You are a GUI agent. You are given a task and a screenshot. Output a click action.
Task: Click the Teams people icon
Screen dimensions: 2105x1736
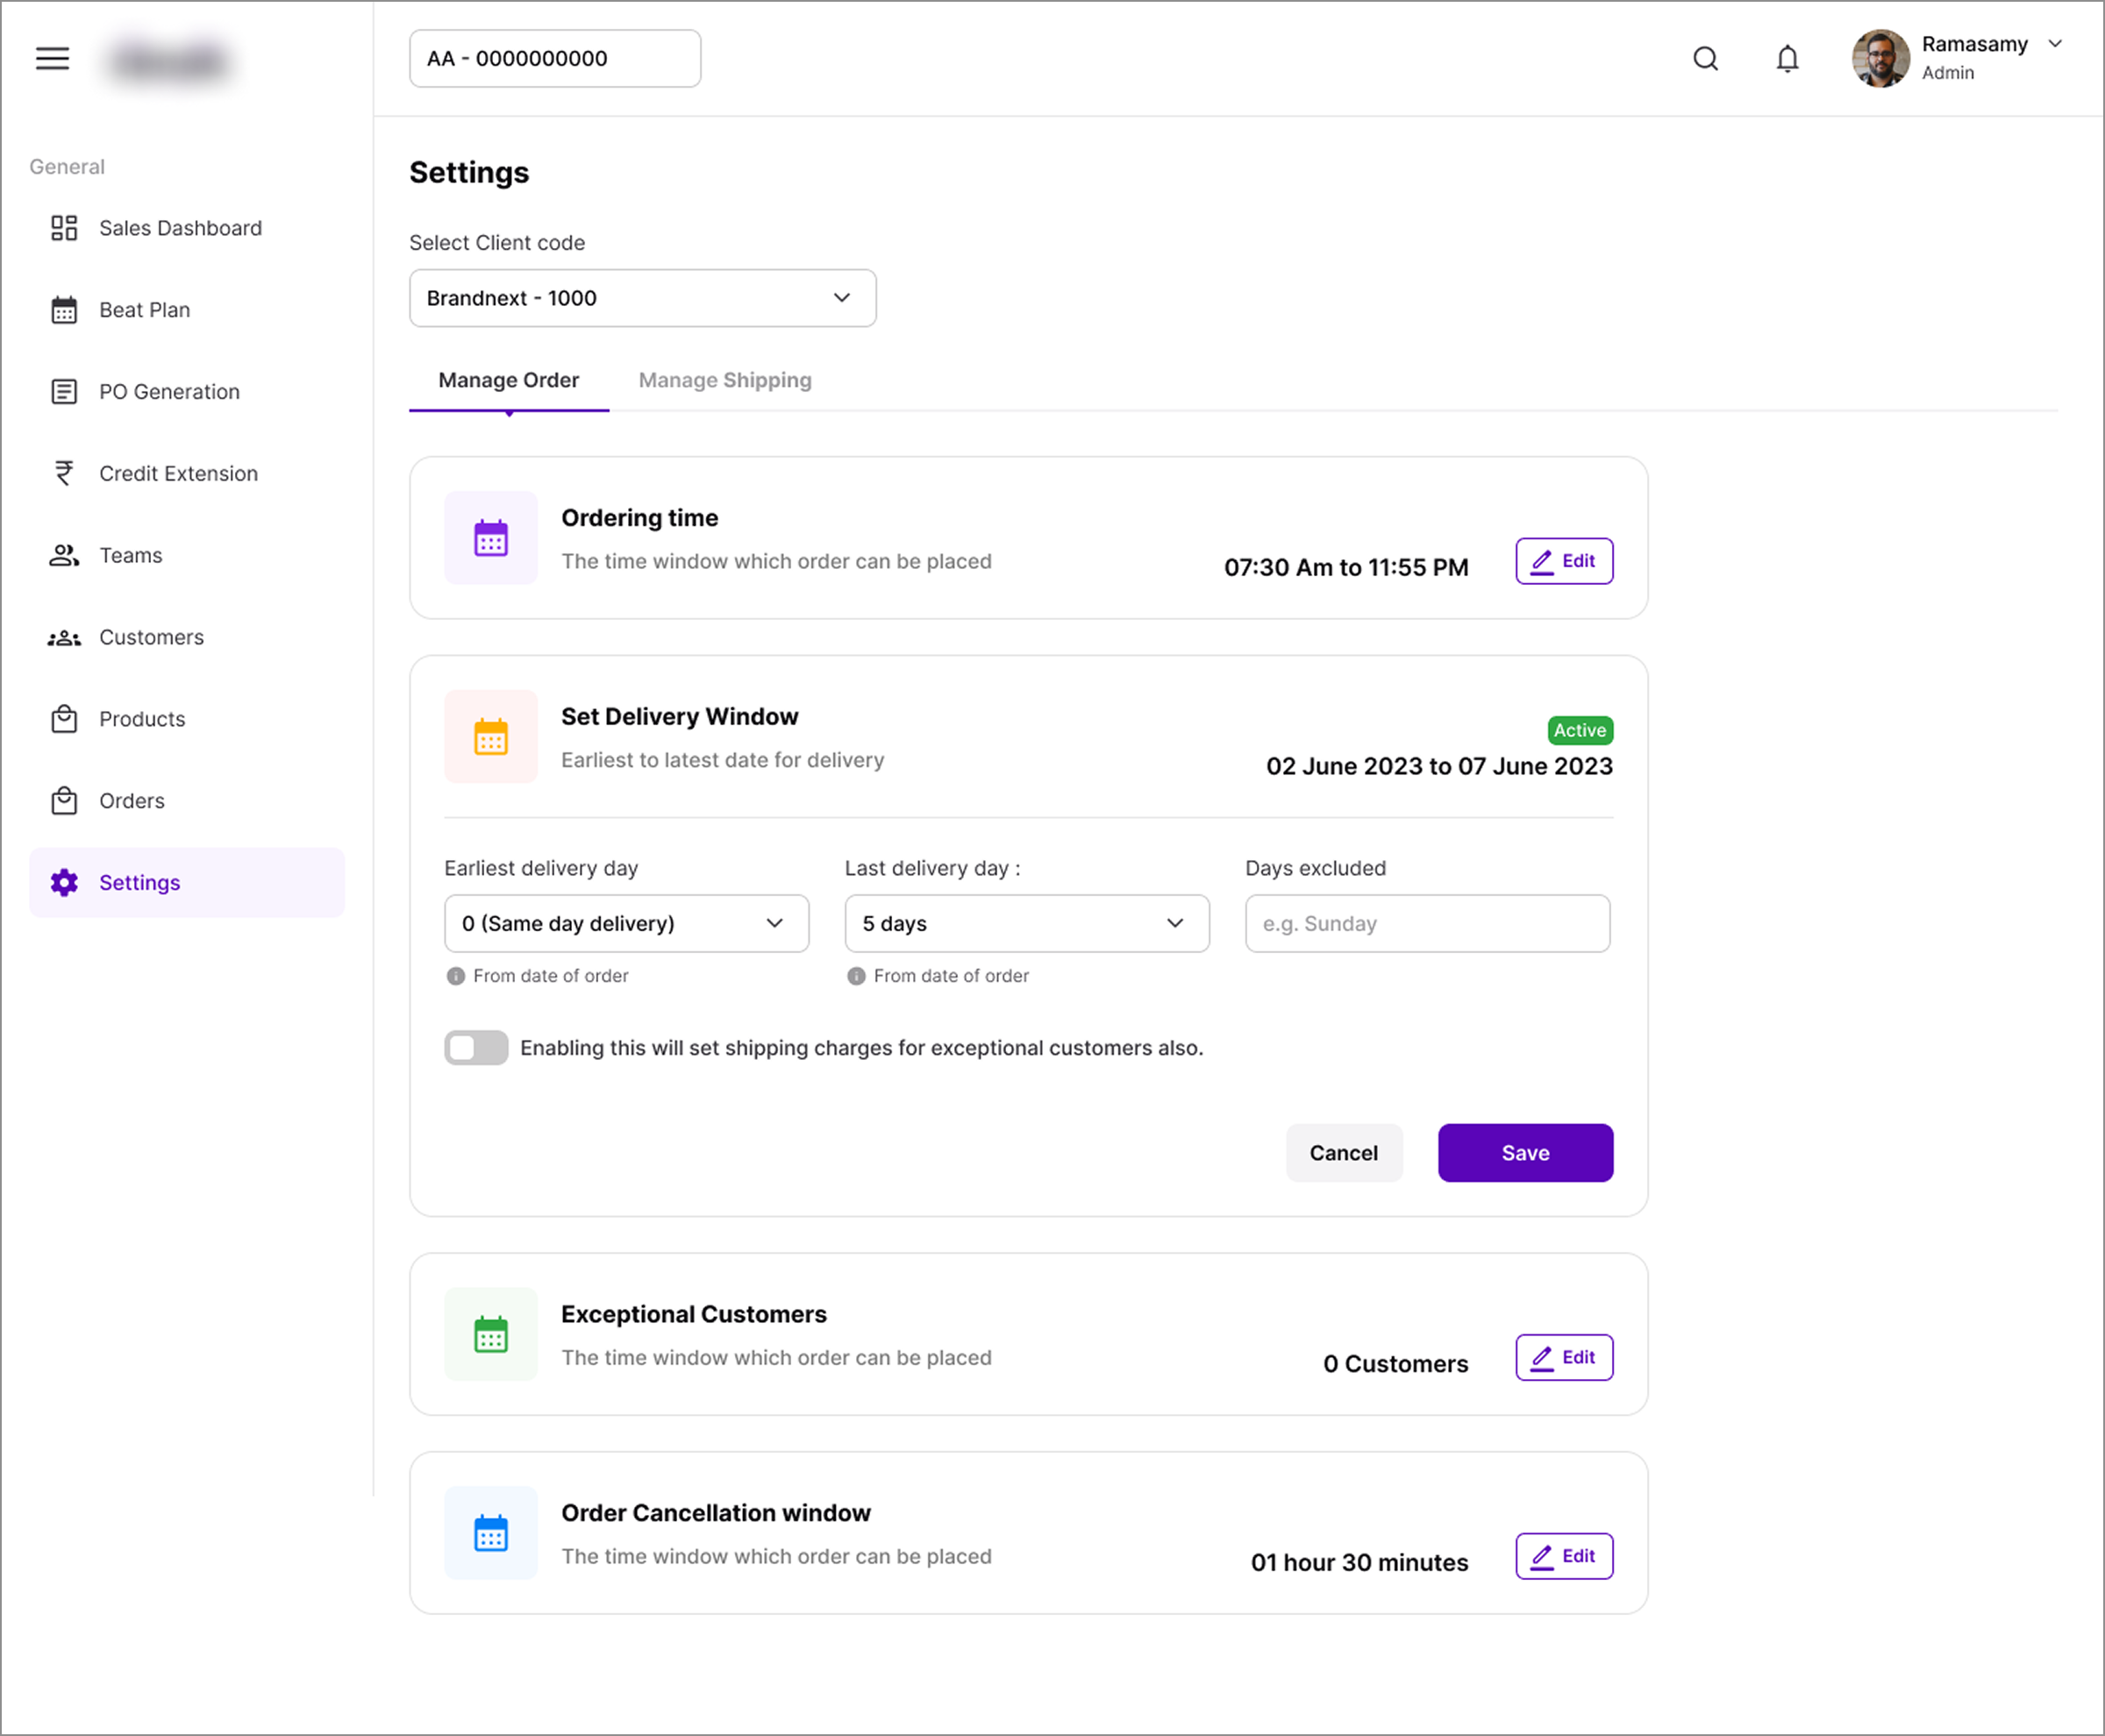64,555
